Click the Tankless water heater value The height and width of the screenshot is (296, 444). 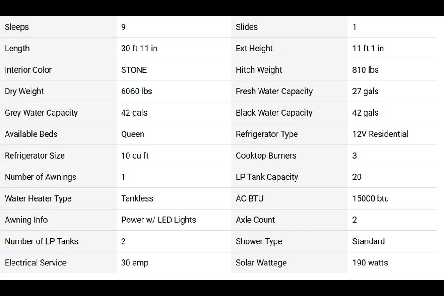pos(137,198)
